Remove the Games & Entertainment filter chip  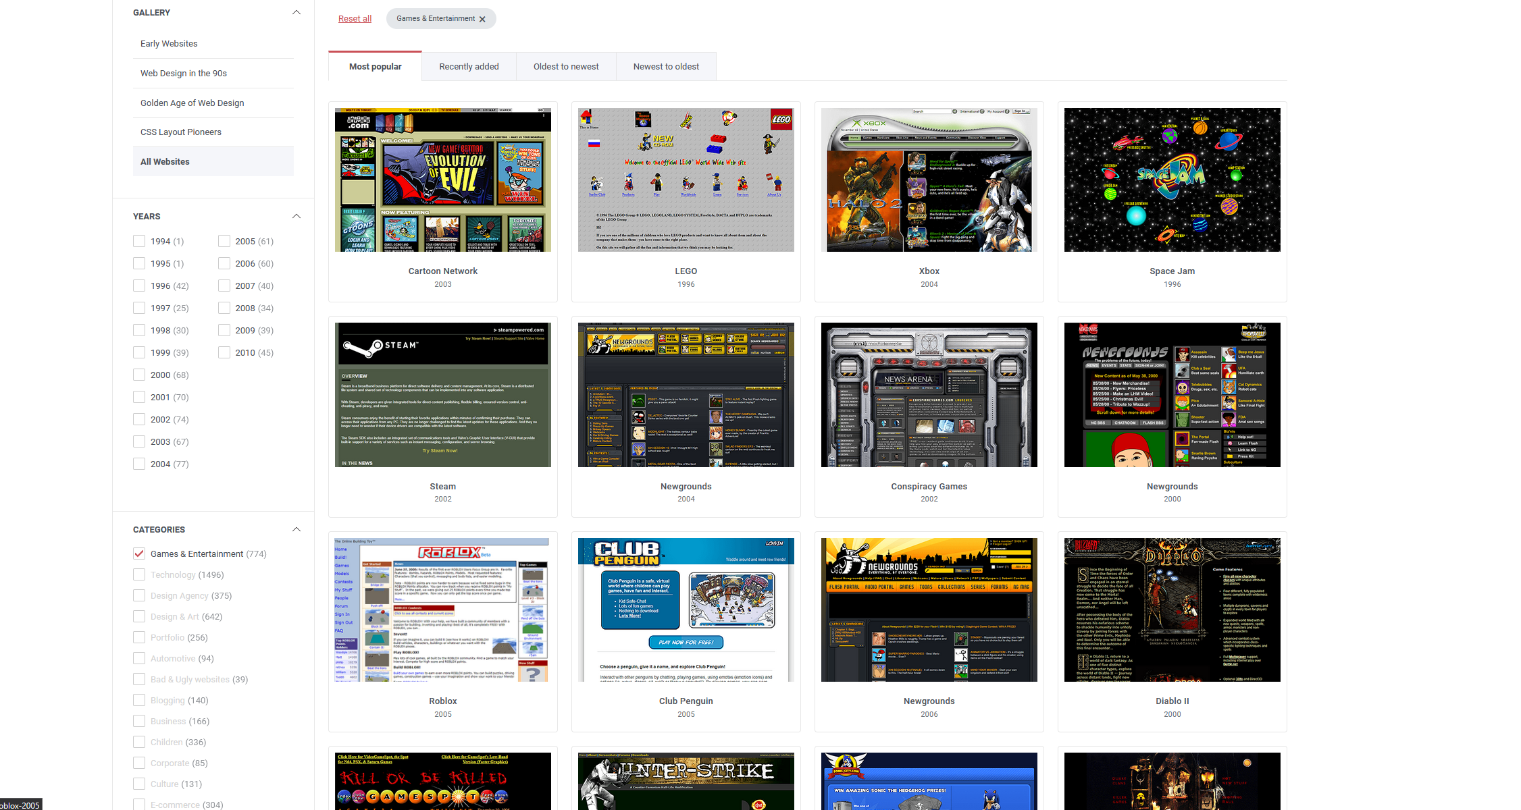(482, 20)
